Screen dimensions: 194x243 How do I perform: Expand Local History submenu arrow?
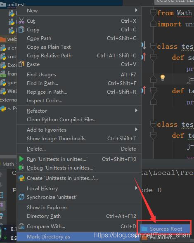(x=136, y=188)
